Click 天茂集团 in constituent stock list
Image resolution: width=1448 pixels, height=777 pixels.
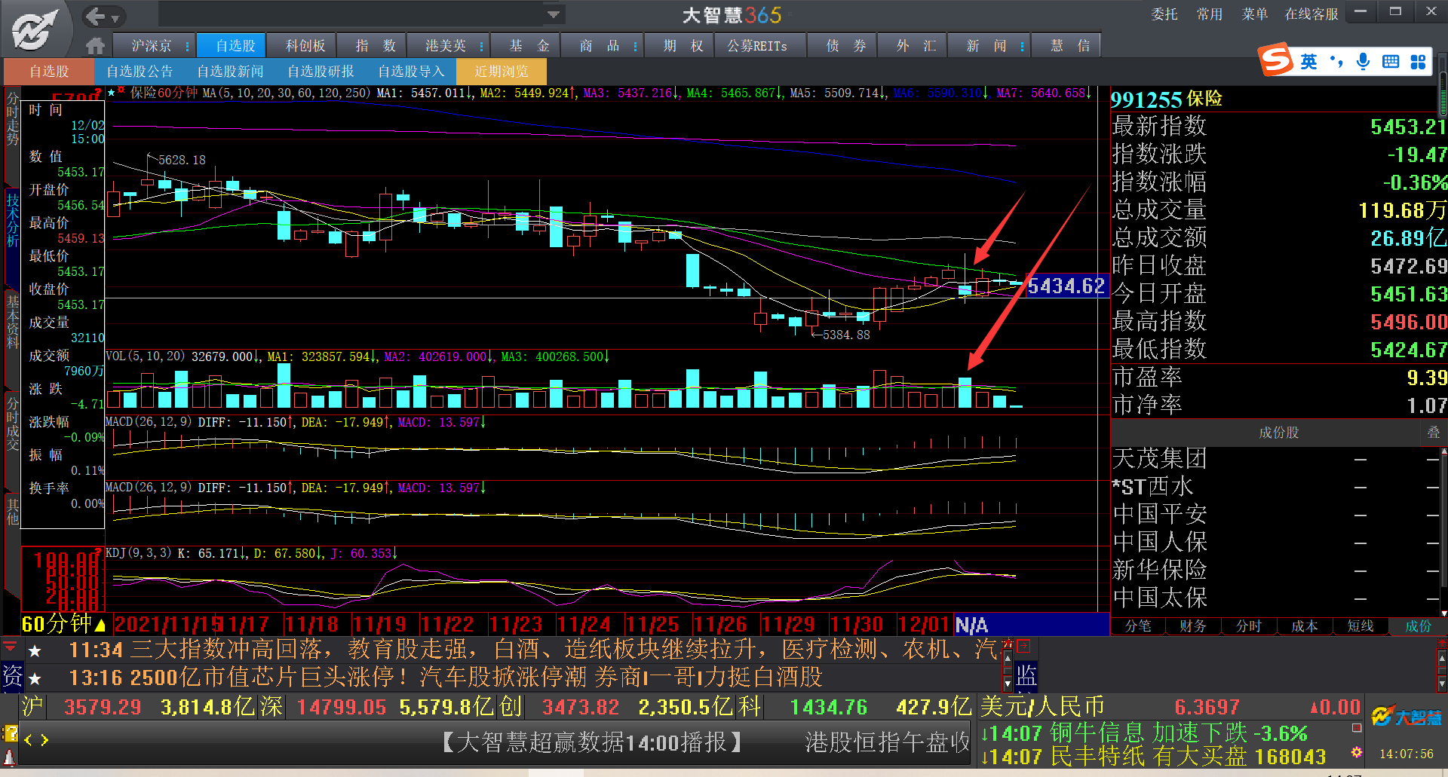pyautogui.click(x=1160, y=458)
